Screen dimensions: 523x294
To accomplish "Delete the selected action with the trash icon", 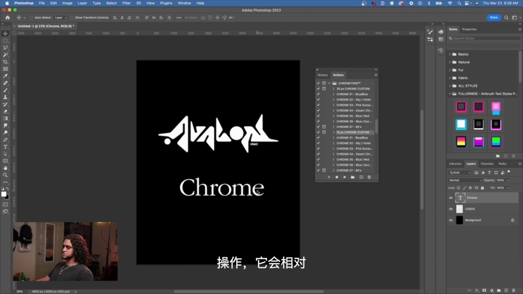I will 369,177.
